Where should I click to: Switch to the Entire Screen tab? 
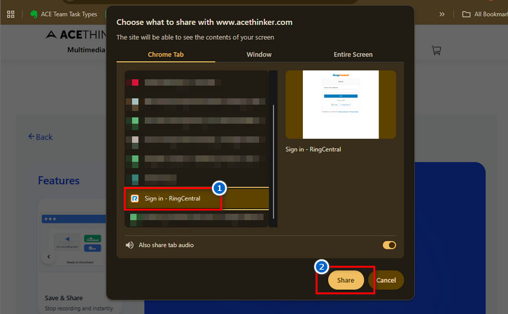[353, 55]
